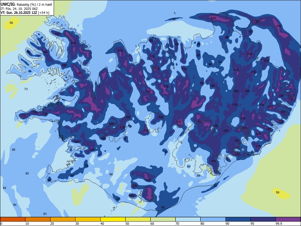Click the legend tick label '60'
The width and height of the screenshot is (301, 226).
[152, 224]
